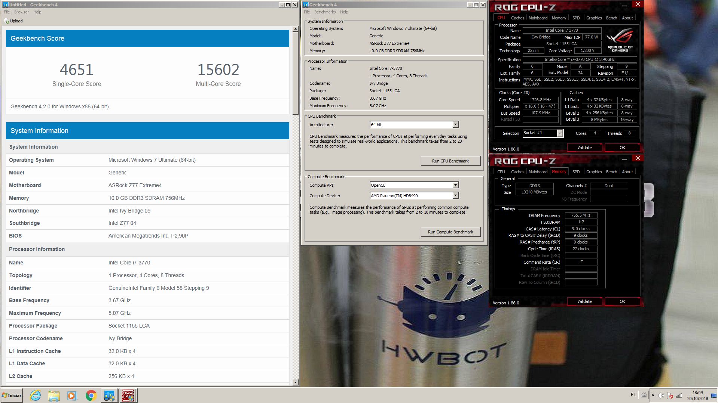The image size is (718, 403).
Task: Click ASRock Z77 Extreme4 in System Information table
Action: click(x=135, y=185)
